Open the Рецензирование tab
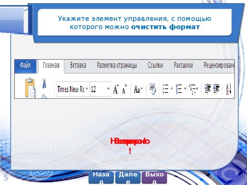 pyautogui.click(x=219, y=65)
